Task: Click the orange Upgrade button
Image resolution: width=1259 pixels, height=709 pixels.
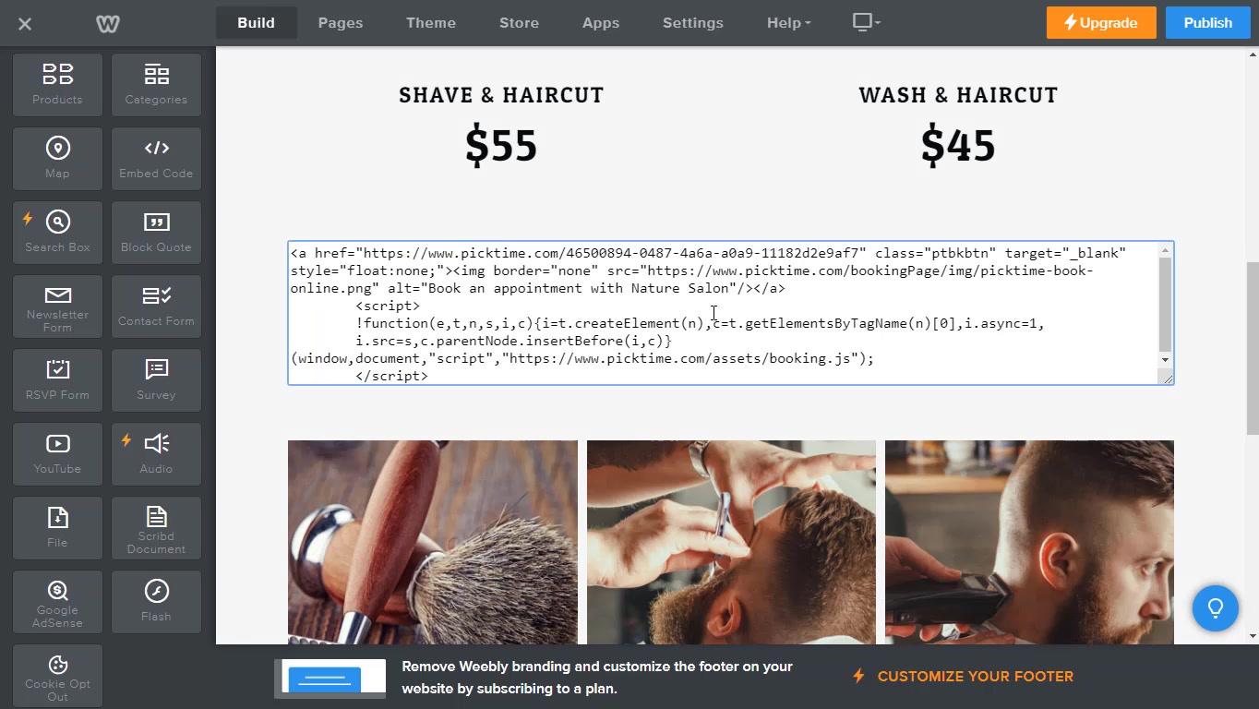Action: point(1100,23)
